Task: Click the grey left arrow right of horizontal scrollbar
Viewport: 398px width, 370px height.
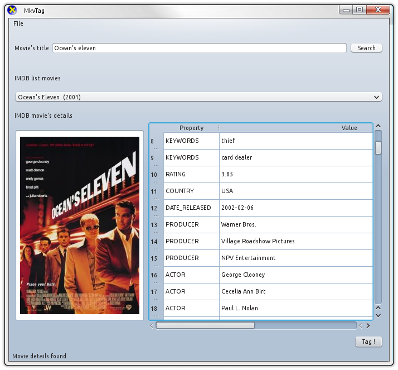Action: point(361,326)
